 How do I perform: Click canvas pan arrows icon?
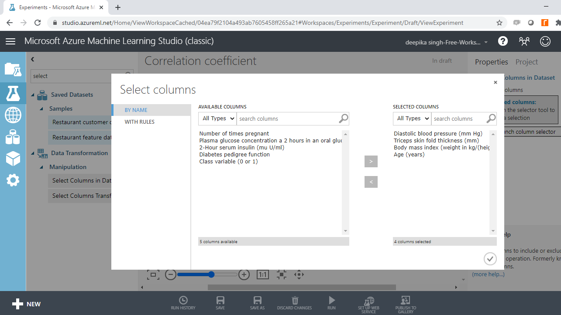pyautogui.click(x=299, y=274)
